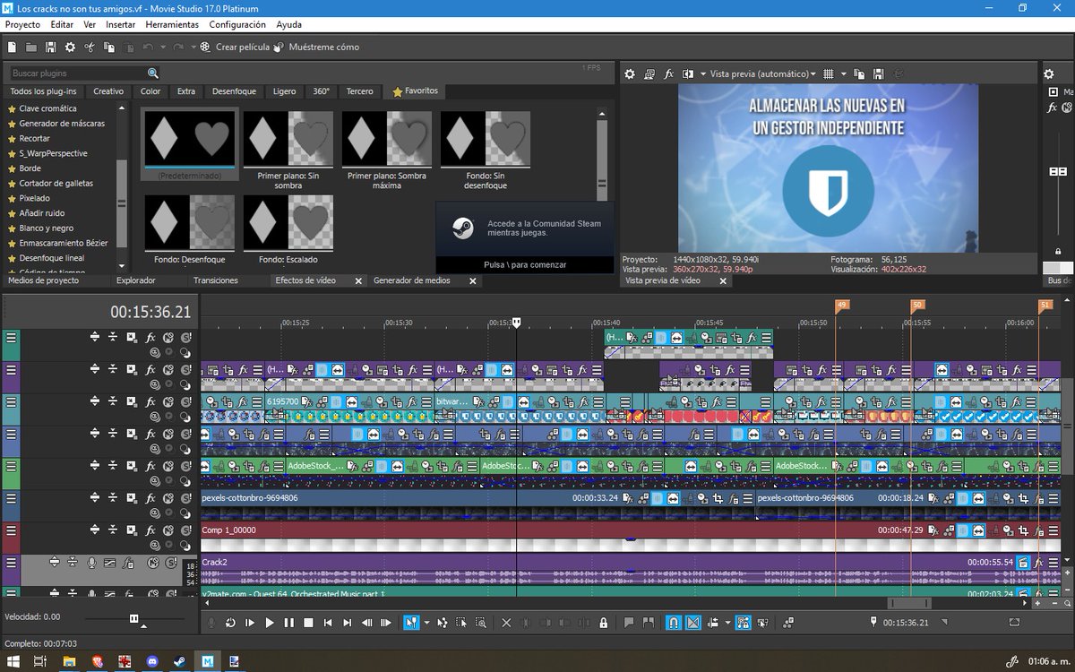This screenshot has height=672, width=1075.
Task: Select the envelope edit tool
Action: (443, 623)
